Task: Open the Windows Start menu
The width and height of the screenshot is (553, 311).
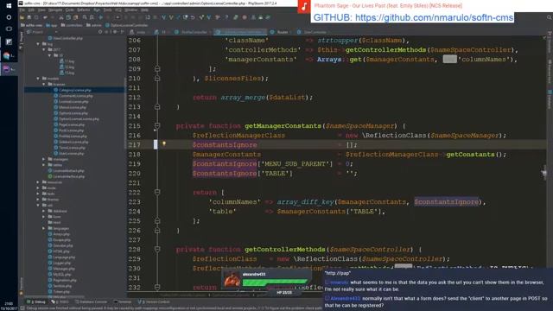Action: pos(9,5)
